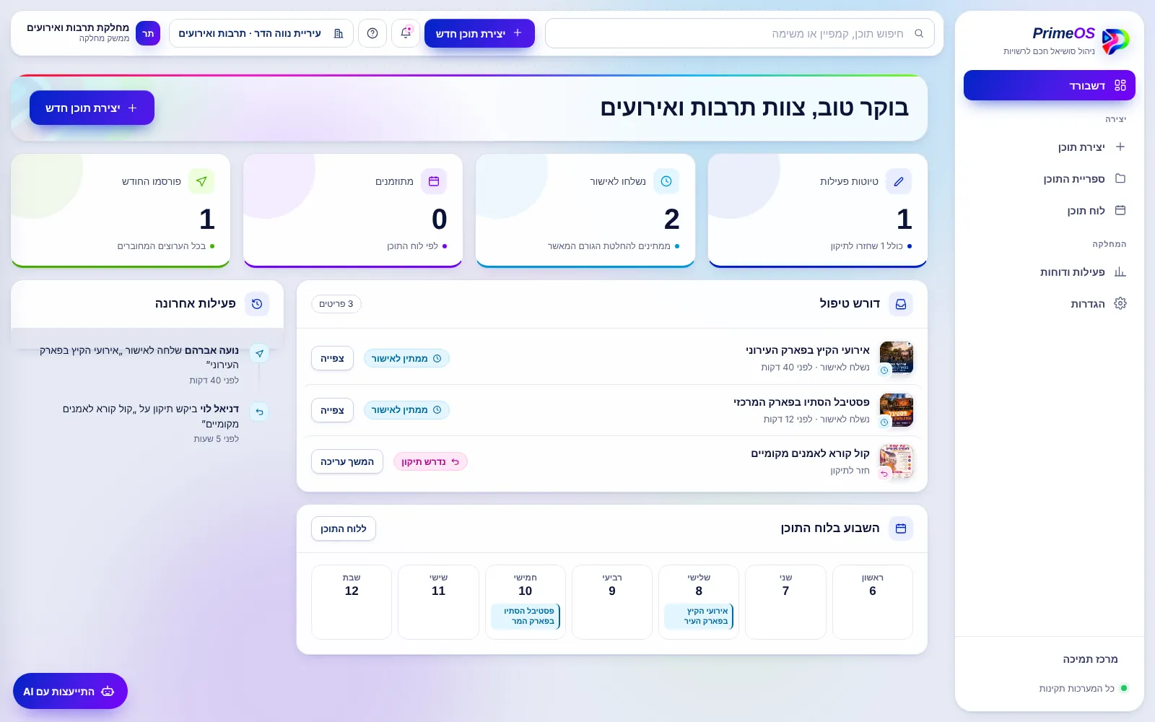The height and width of the screenshot is (722, 1155).
Task: Open התייעצות עם AI chat button
Action: 70,691
